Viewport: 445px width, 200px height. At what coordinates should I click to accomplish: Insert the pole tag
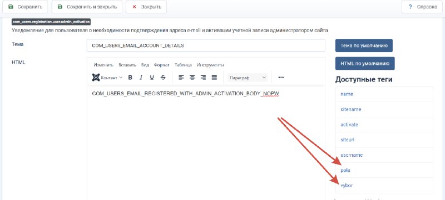click(x=384, y=170)
